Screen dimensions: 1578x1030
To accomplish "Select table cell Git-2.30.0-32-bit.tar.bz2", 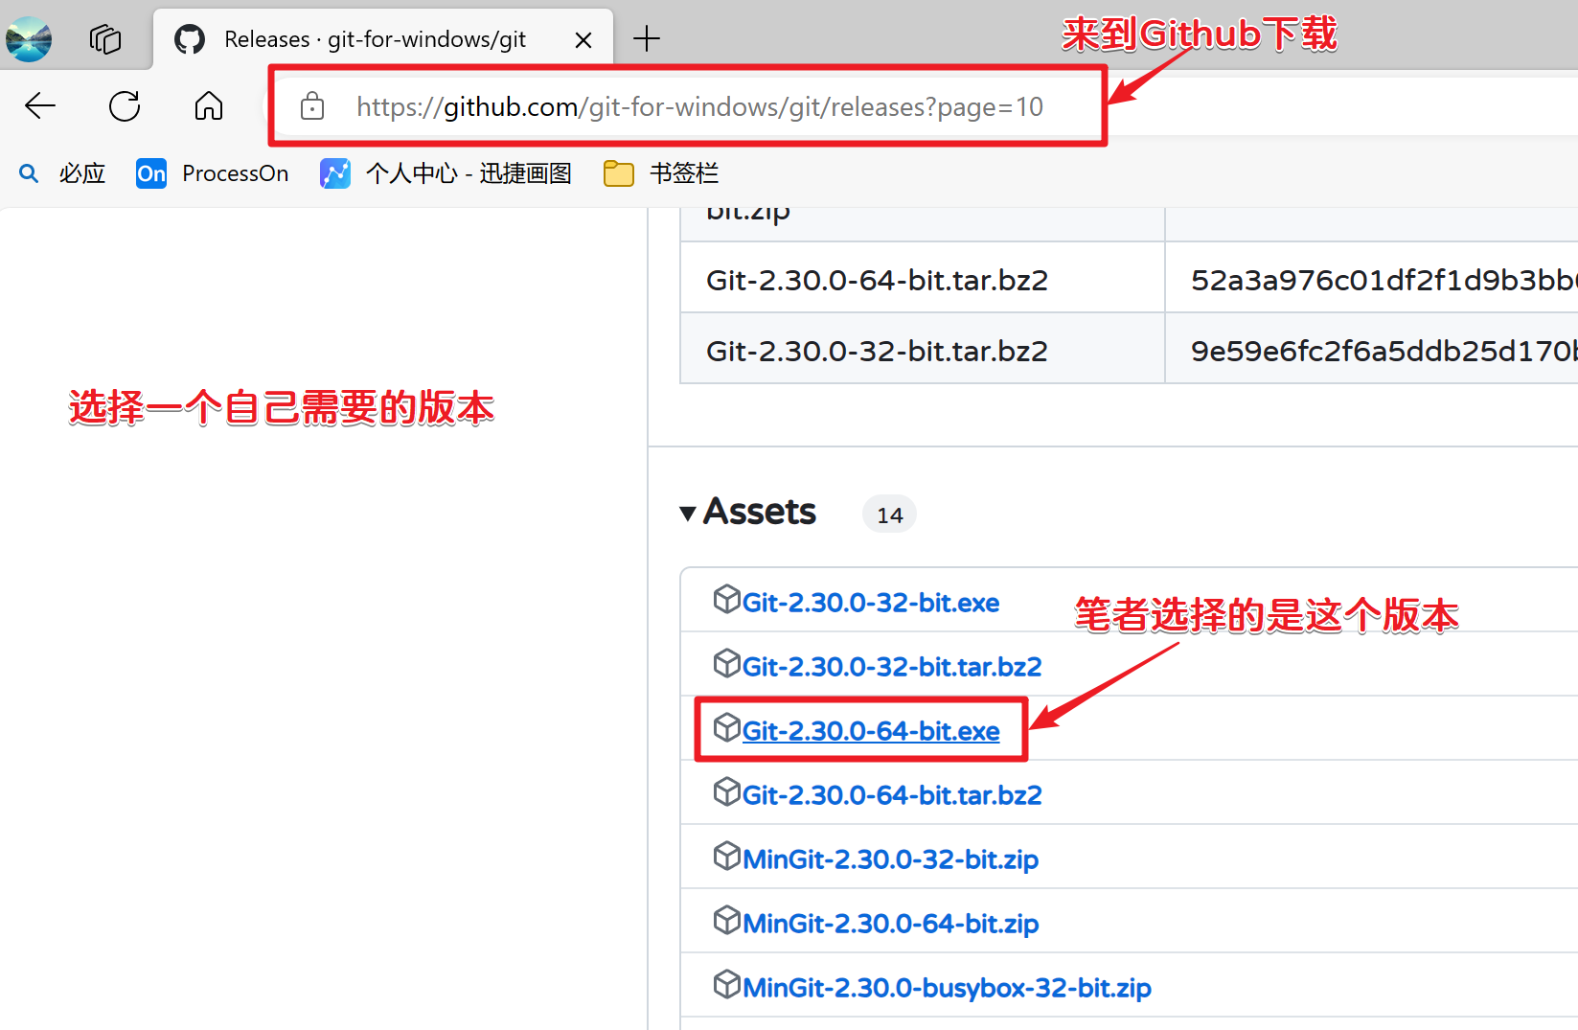I will [923, 349].
